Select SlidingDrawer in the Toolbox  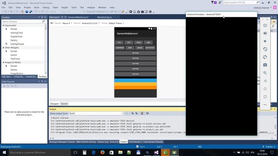17,44
